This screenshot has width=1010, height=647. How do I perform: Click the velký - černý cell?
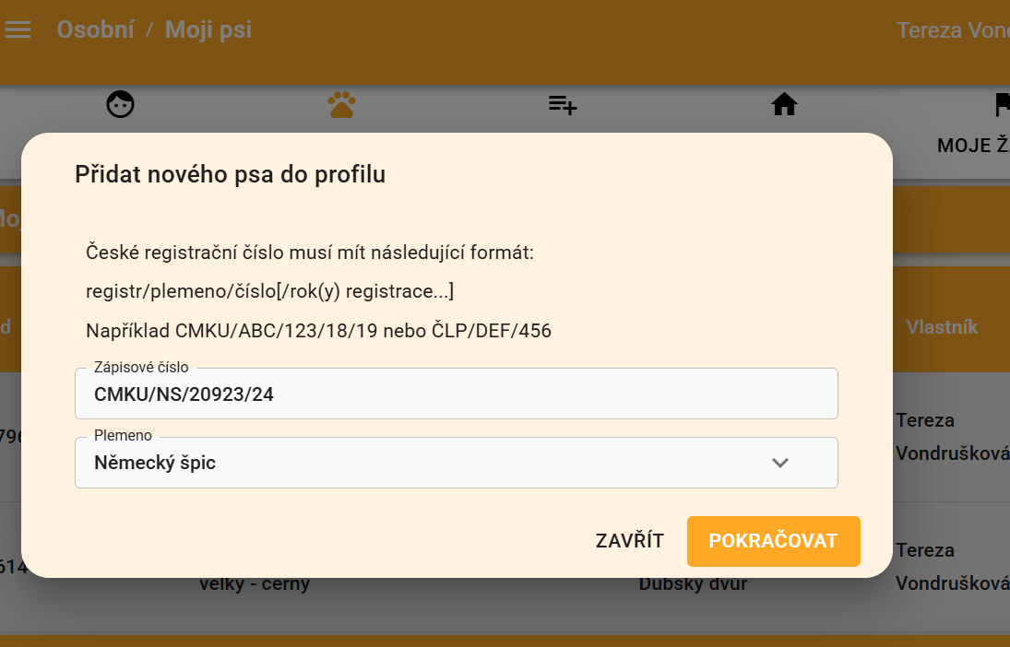255,584
